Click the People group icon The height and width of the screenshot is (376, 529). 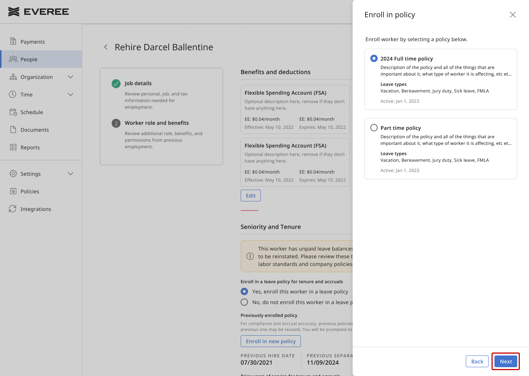pyautogui.click(x=13, y=59)
